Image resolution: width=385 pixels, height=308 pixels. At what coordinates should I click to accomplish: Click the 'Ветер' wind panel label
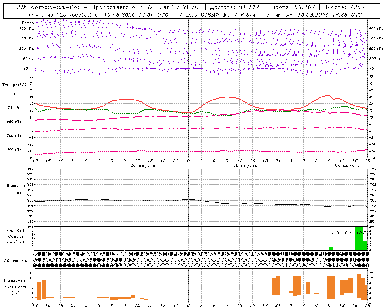click(28, 23)
